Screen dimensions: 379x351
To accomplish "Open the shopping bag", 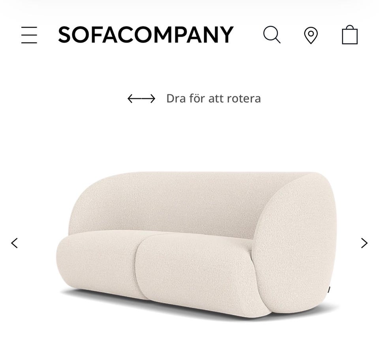I will (x=350, y=35).
